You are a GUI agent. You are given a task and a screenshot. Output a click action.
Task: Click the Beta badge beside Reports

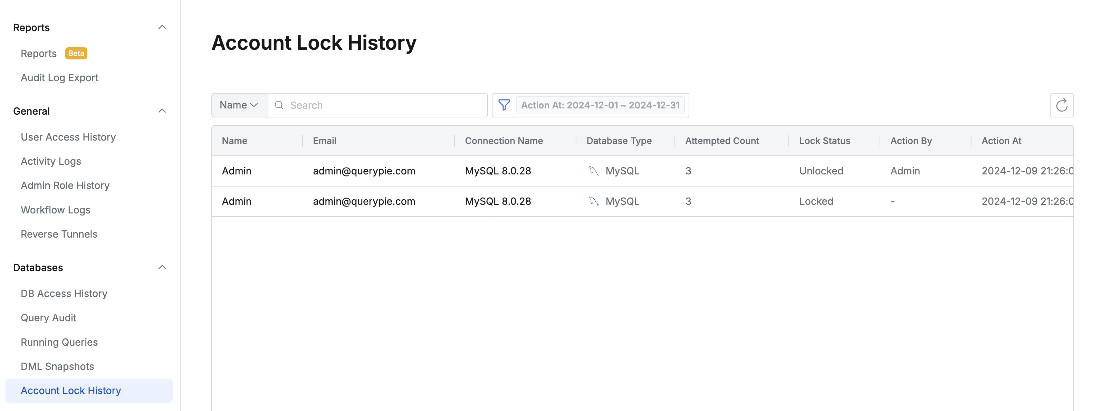(76, 54)
